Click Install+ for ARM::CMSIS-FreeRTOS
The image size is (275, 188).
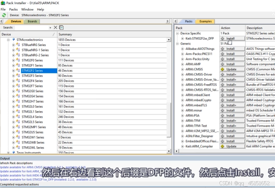tap(232, 85)
